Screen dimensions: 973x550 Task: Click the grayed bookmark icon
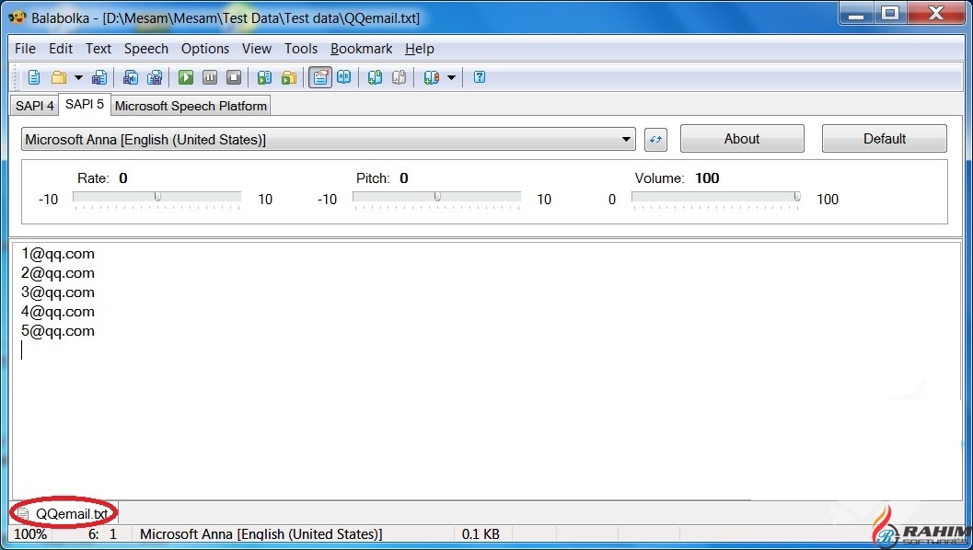(399, 77)
